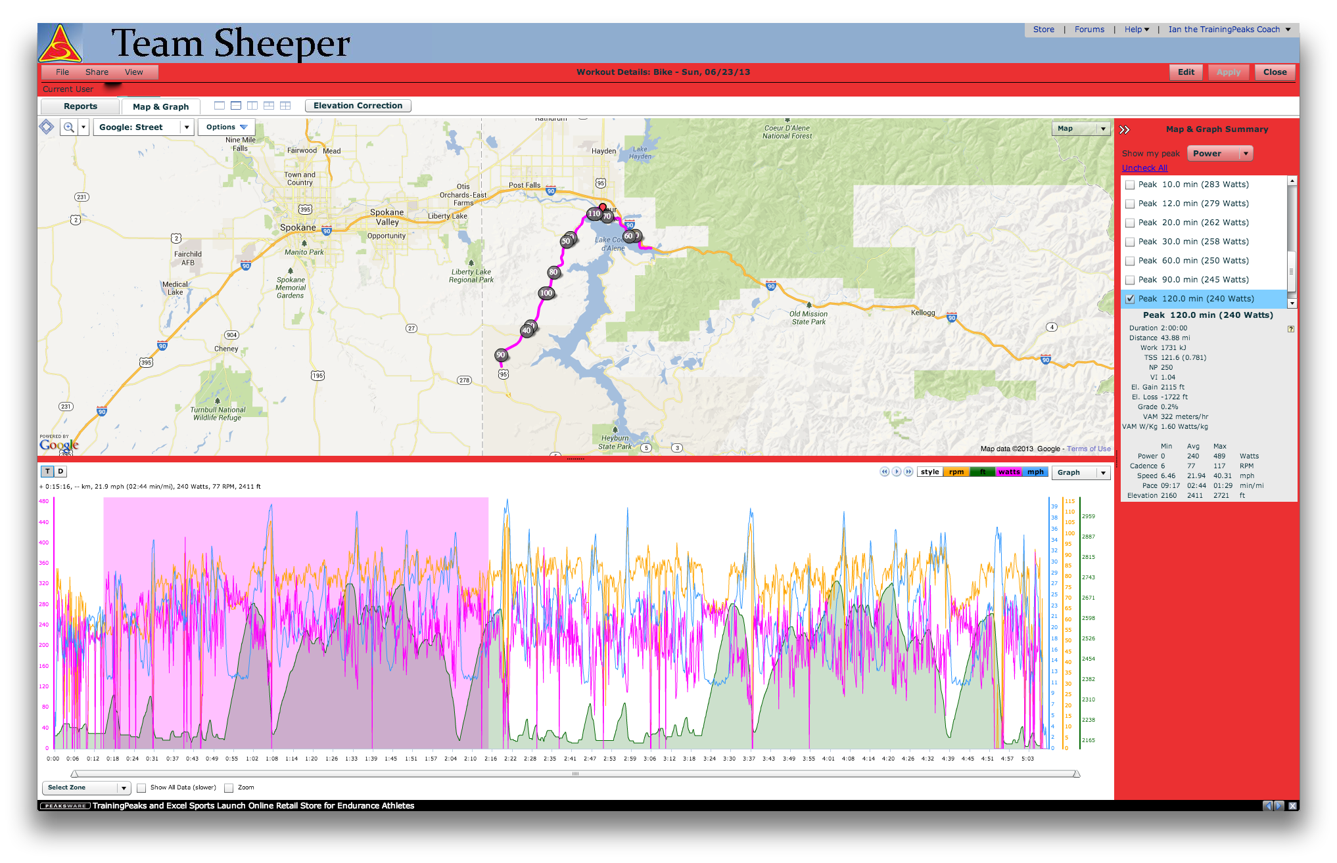The width and height of the screenshot is (1337, 863).
Task: Toggle the magenta watts series swatch
Action: click(x=1008, y=472)
